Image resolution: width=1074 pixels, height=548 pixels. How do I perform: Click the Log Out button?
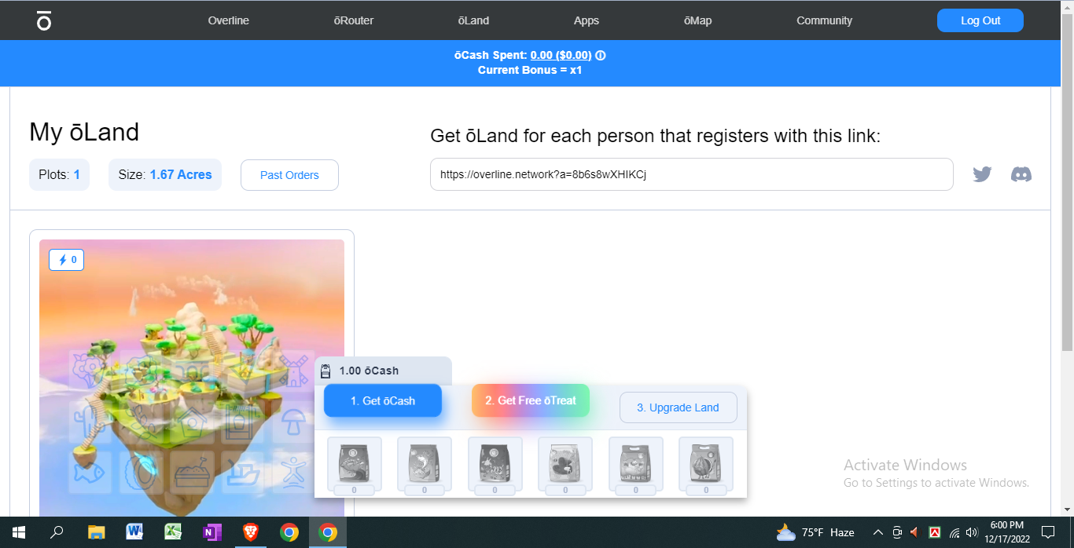[x=980, y=20]
